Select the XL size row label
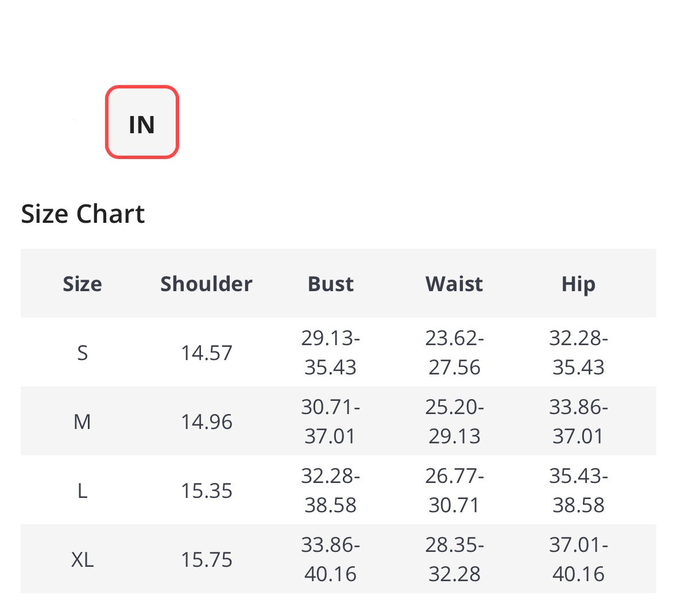This screenshot has width=677, height=603. [x=82, y=559]
